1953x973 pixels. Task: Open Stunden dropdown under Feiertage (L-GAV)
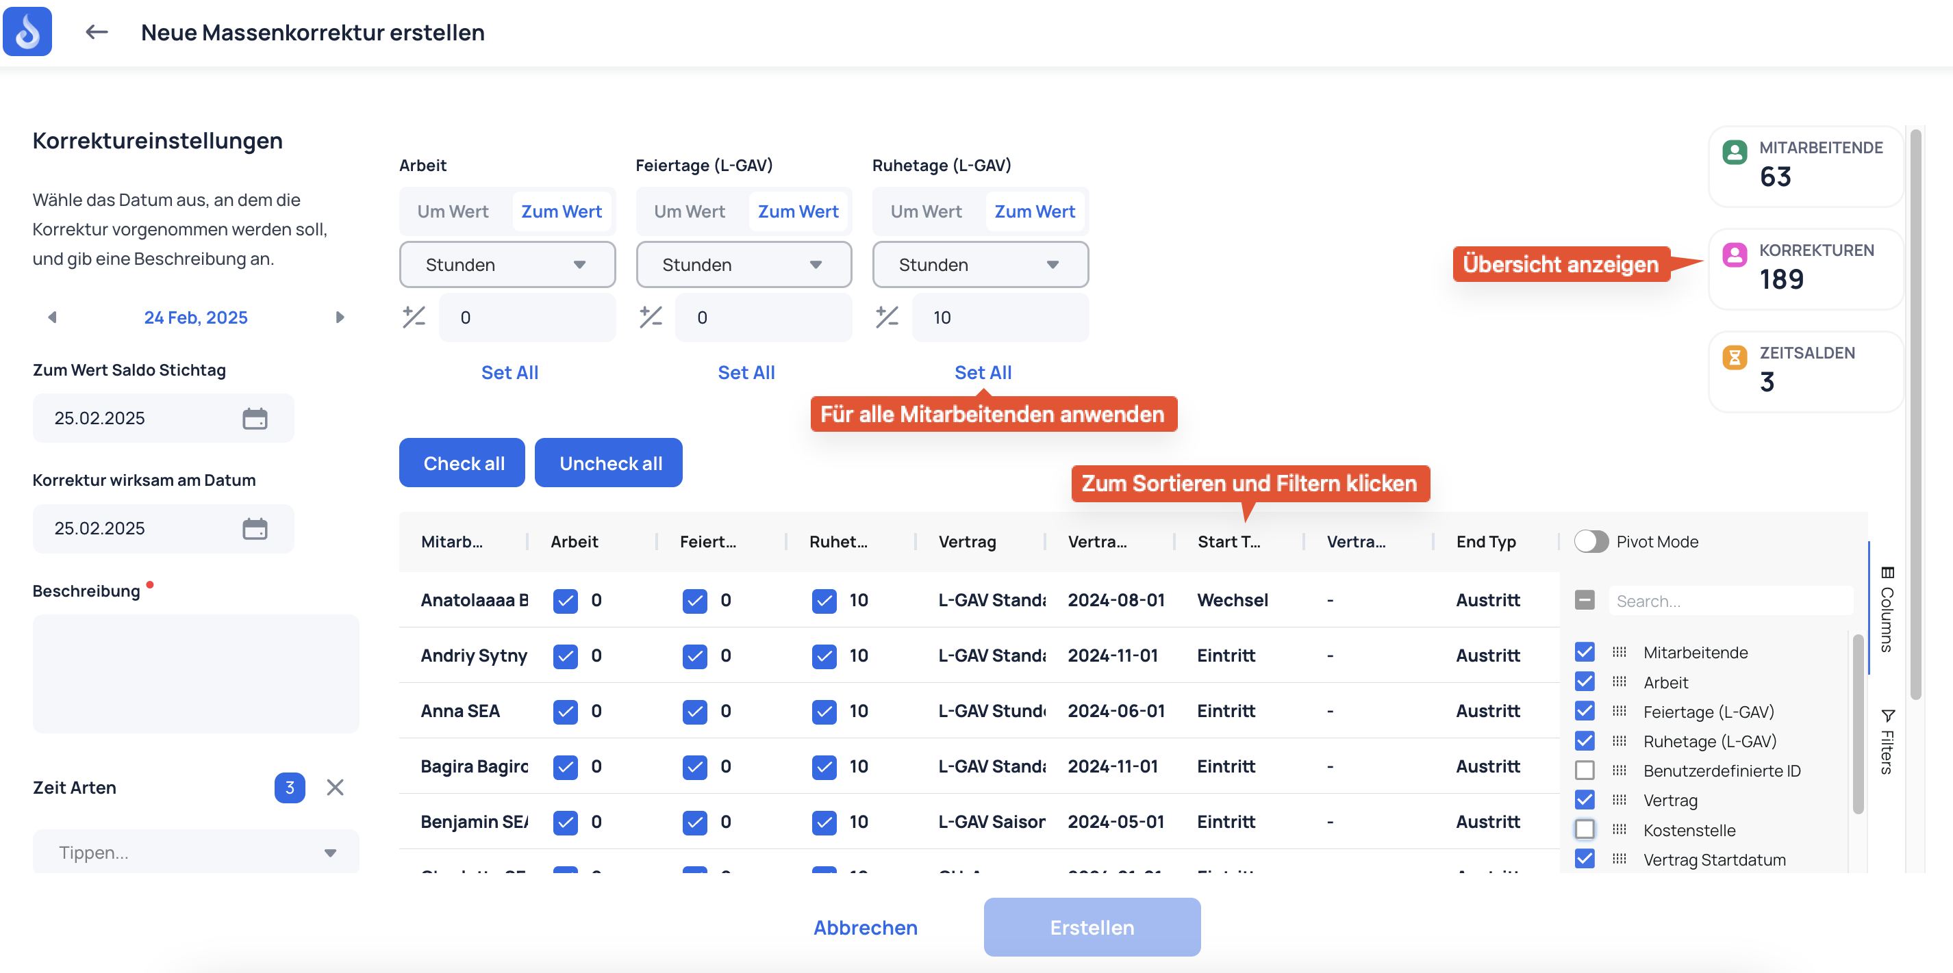[x=744, y=265]
